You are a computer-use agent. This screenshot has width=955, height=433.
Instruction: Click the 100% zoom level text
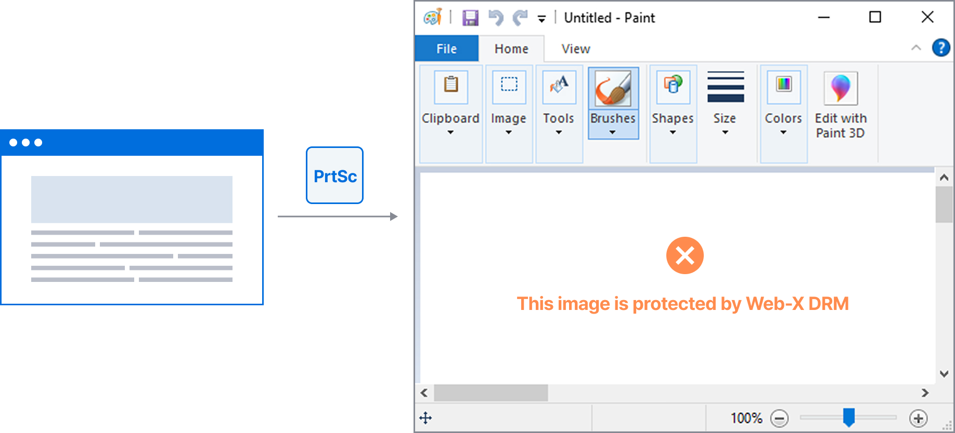click(x=746, y=418)
